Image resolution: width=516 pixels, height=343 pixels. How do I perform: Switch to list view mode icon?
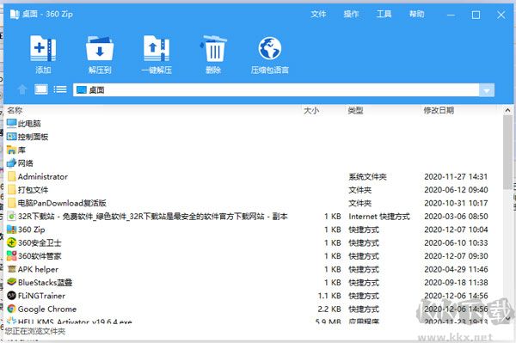point(60,89)
